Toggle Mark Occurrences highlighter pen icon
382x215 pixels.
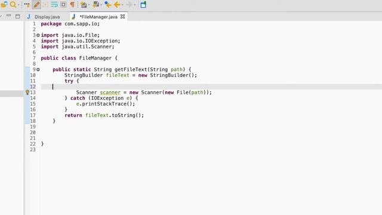(36, 5)
